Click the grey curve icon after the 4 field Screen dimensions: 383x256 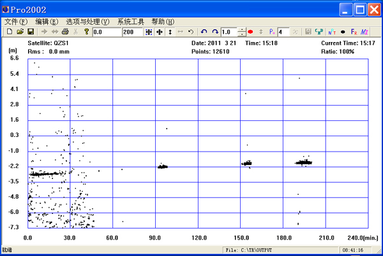pyautogui.click(x=296, y=32)
